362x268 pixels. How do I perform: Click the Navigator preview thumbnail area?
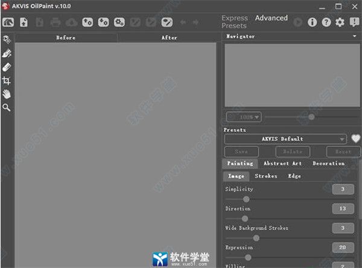(x=292, y=75)
